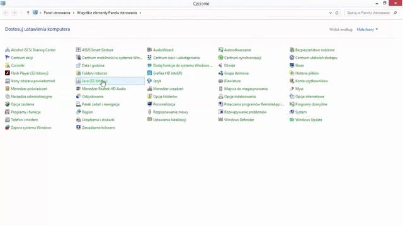Open Grafika HD Intel(R) icon
The width and height of the screenshot is (403, 226).
pos(149,73)
